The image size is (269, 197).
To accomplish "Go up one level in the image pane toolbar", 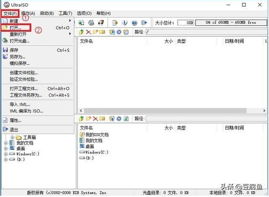I will point(81,32).
